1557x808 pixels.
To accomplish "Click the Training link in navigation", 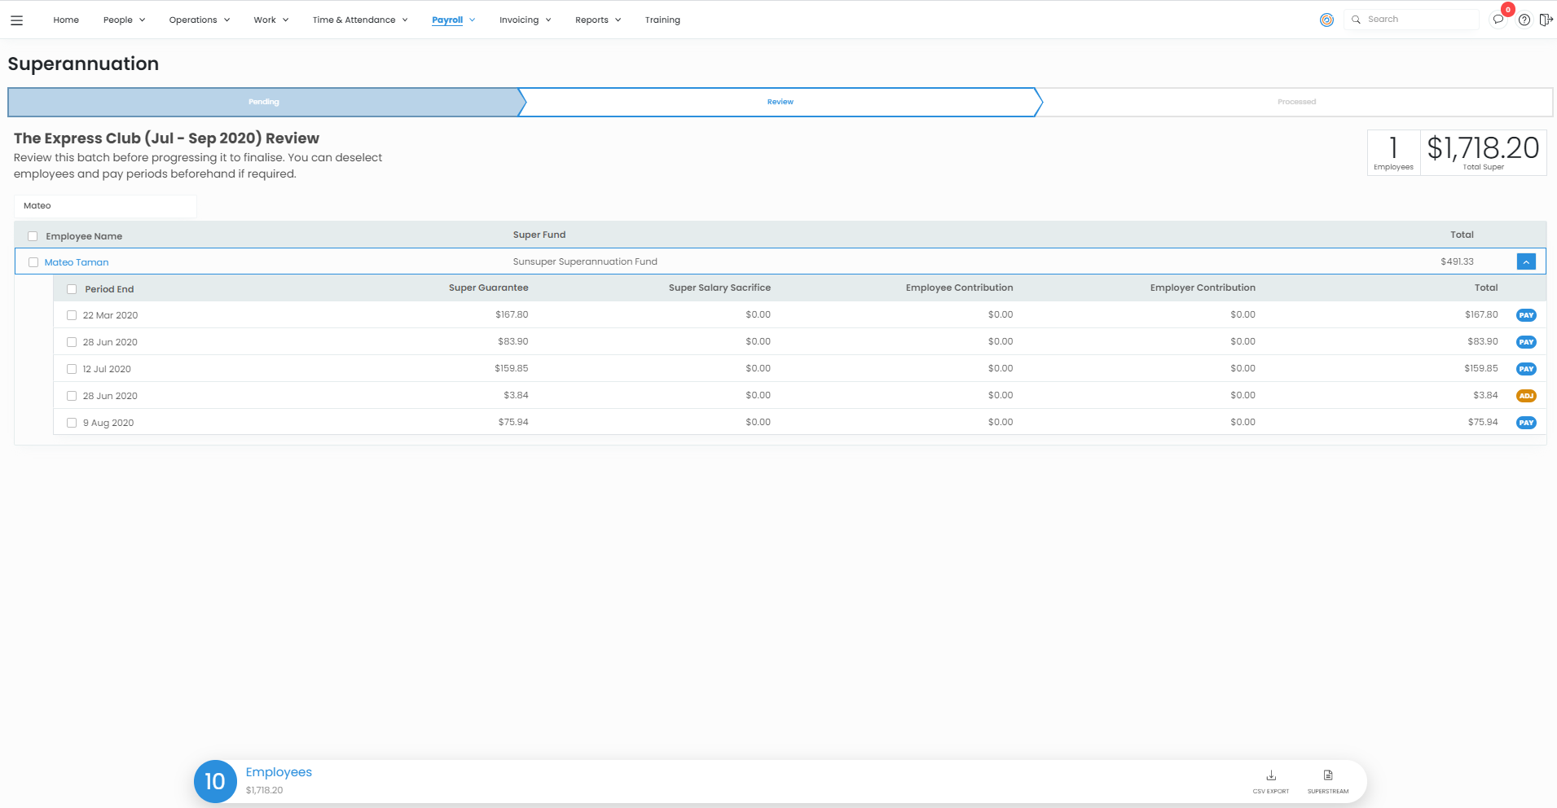I will [662, 20].
